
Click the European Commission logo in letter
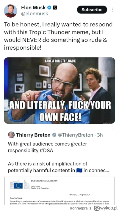pyautogui.click(x=20, y=184)
